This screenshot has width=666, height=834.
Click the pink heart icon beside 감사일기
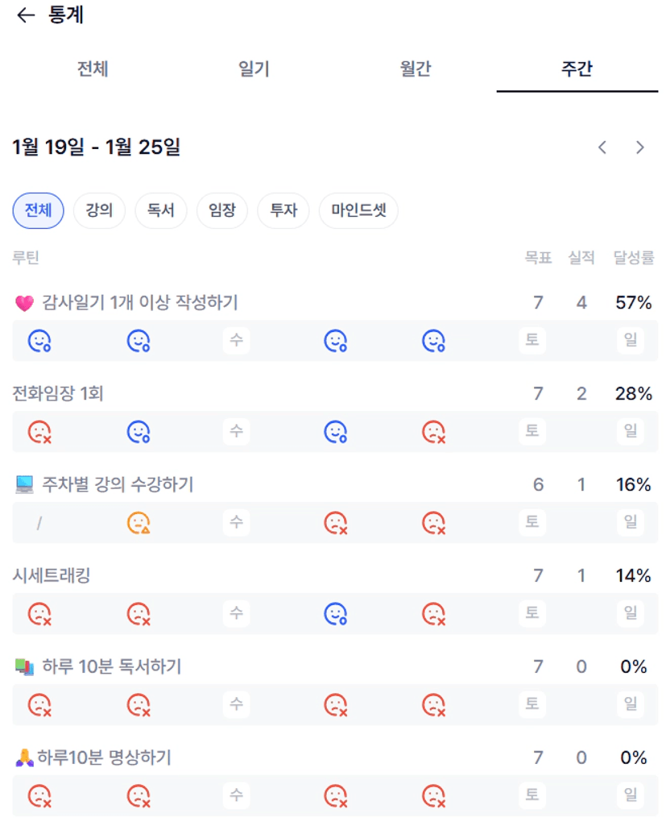(24, 304)
